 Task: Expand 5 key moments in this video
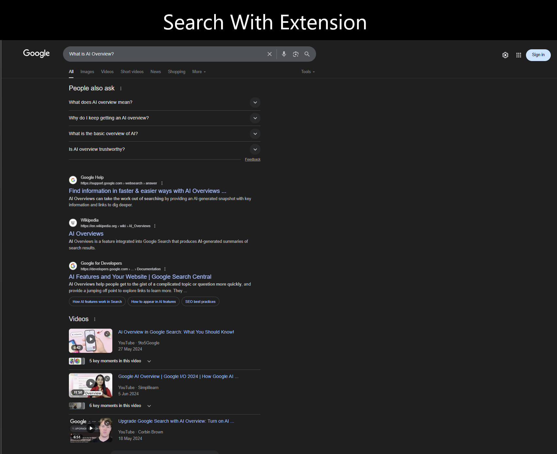click(x=149, y=361)
